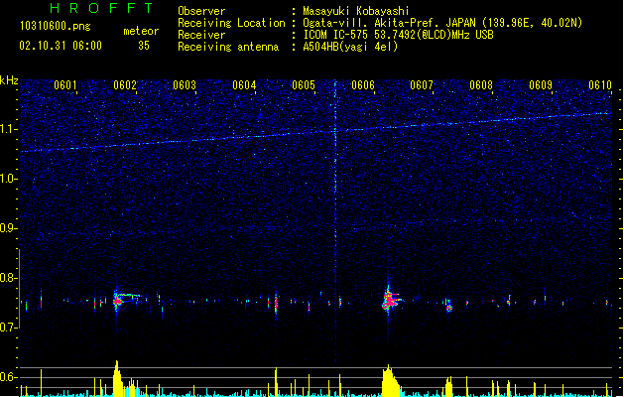Click the tall yellow intensity peak near 0602
The width and height of the screenshot is (624, 397).
(x=117, y=379)
